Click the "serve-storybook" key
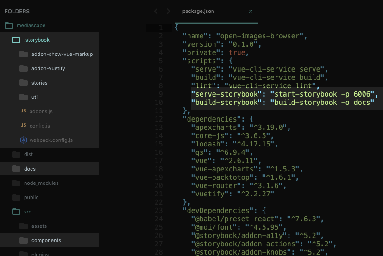The width and height of the screenshot is (383, 256). 226,94
